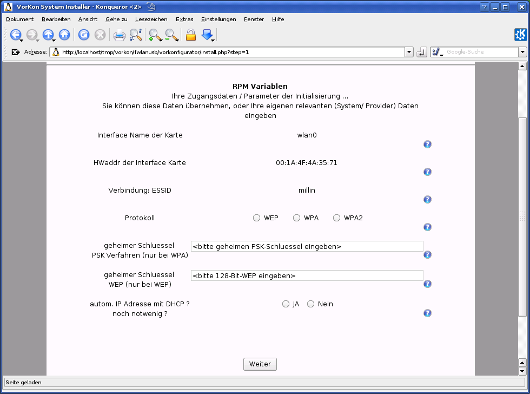The image size is (530, 394).
Task: Click the title bar help question-mark button
Action: pyautogui.click(x=485, y=7)
